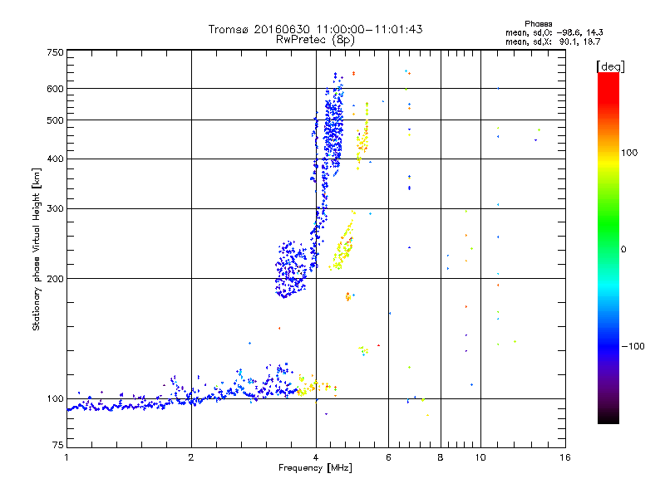Click the y-axis tick label '300'

point(55,208)
